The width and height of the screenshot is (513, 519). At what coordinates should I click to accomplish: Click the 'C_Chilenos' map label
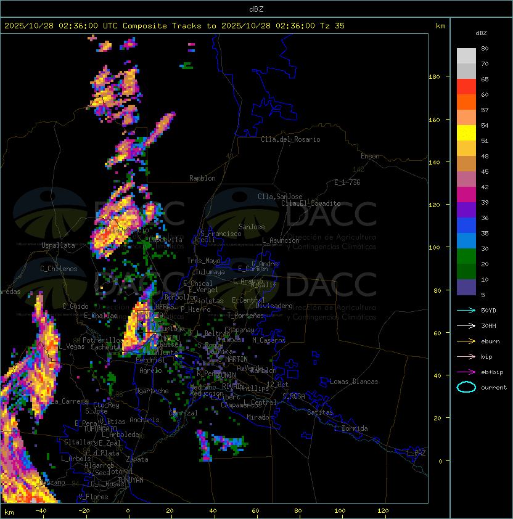coord(59,269)
